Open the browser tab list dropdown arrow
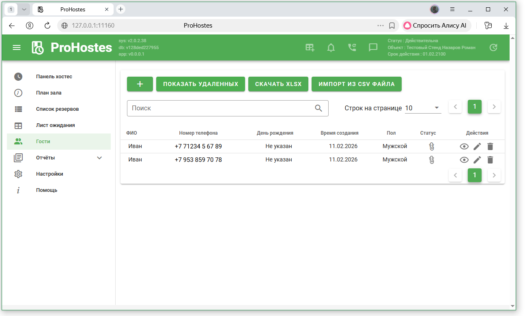This screenshot has height=316, width=525. click(24, 9)
